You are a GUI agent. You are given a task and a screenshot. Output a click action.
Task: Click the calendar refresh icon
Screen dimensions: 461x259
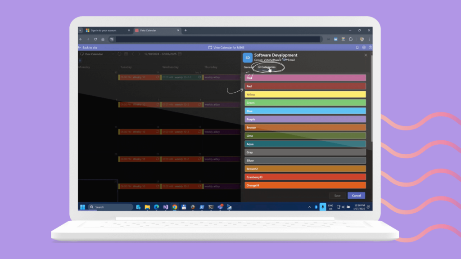point(119,54)
